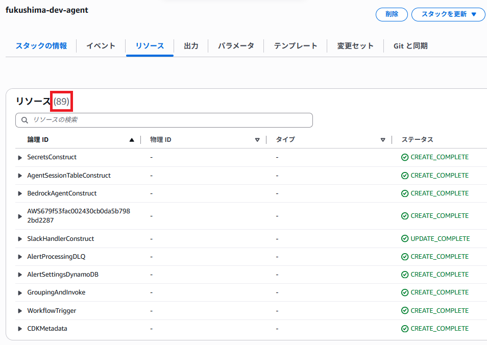The image size is (487, 345).
Task: Select the SlackHandlerConstruct logical ID text
Action: tap(61, 239)
